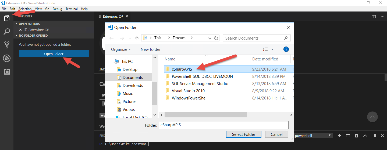Click the blue Open Folder button
Viewport: 387px width, 150px height.
click(54, 54)
